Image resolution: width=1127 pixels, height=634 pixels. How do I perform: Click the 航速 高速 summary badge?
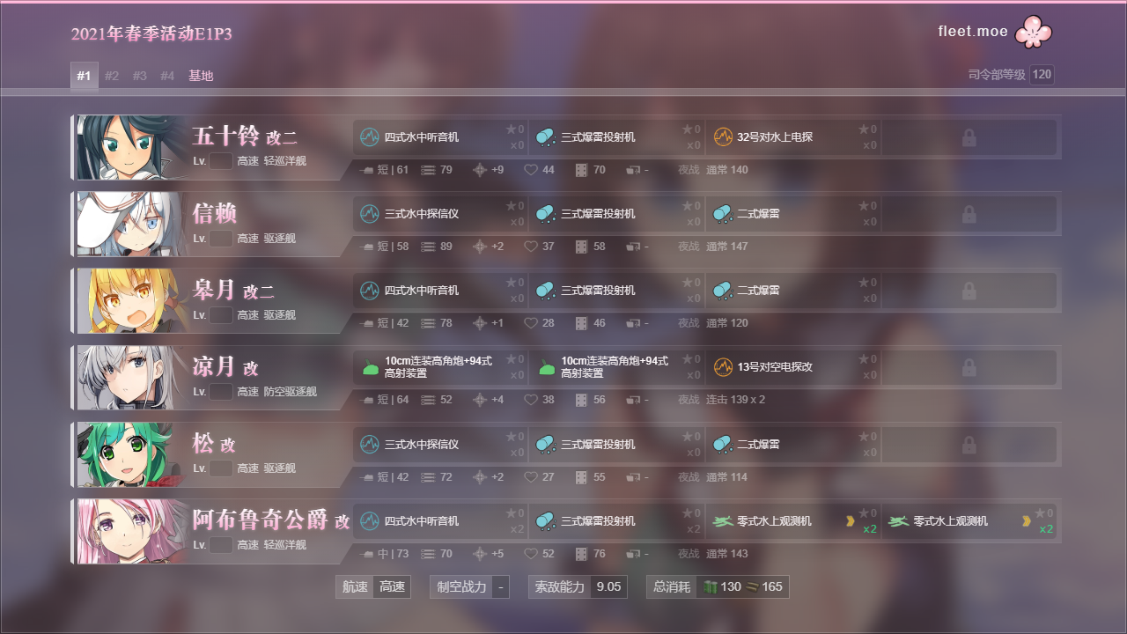click(373, 586)
